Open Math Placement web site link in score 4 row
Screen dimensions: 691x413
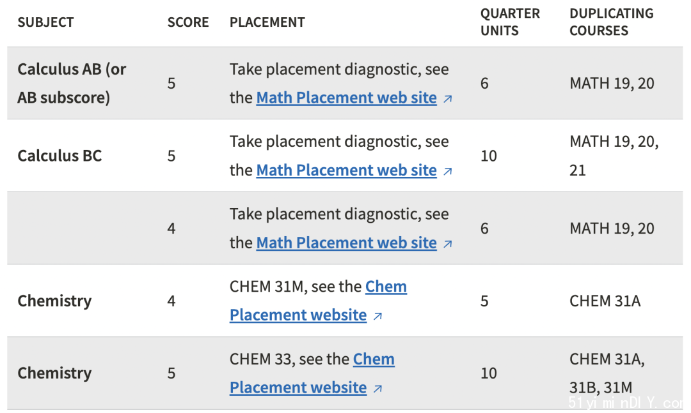click(346, 243)
